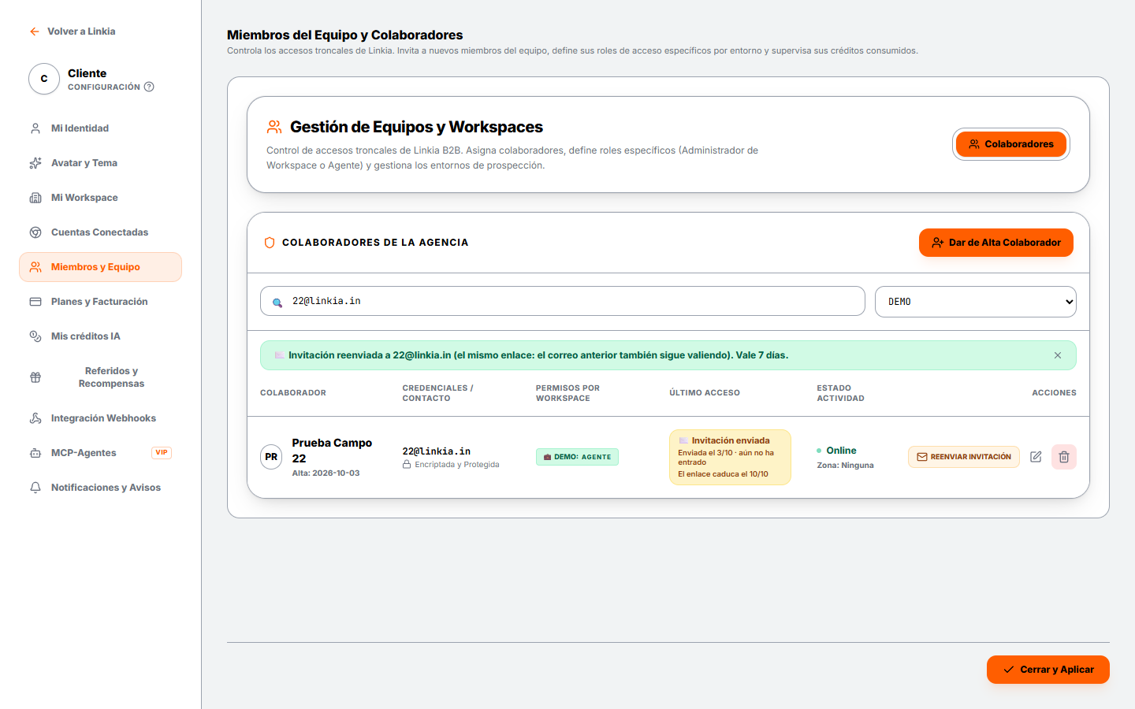Click Dar de Alta Colaborador button
Screen dimensions: 1135x709
pos(996,243)
